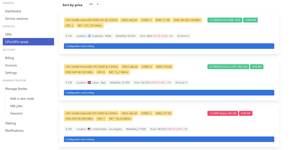305x150 pixels.
Task: Open the Billing page
Action: (x=9, y=58)
